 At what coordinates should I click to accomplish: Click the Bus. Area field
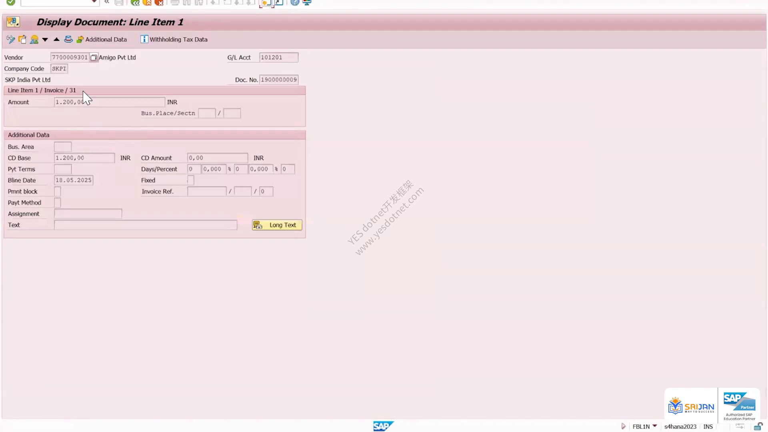(63, 147)
